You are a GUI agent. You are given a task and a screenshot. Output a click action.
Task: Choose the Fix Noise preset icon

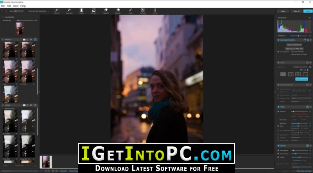(x=142, y=10)
